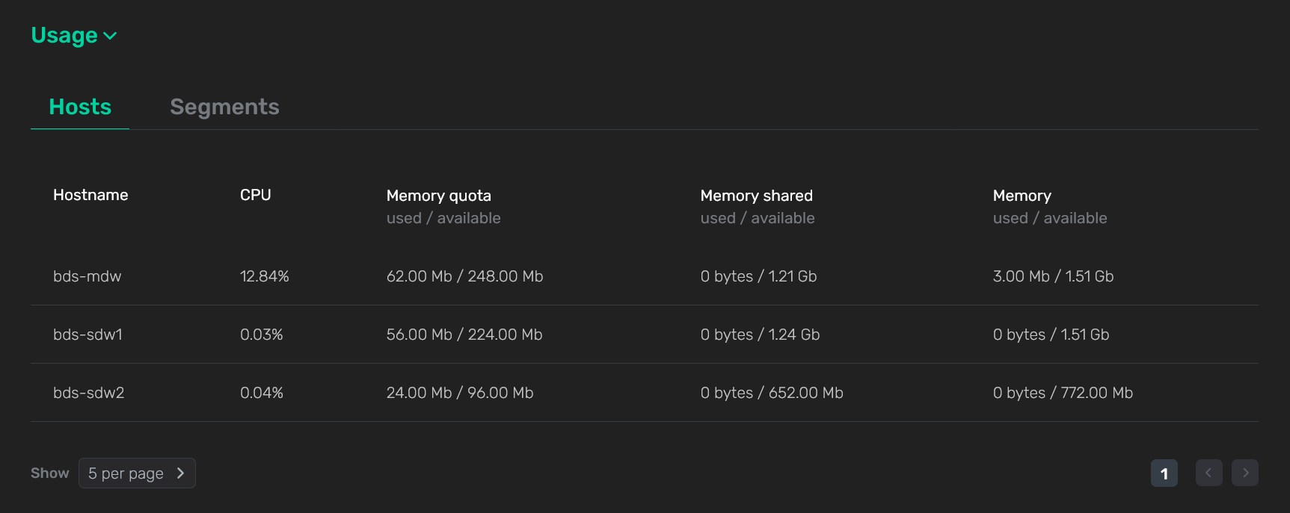Select the bds-sdw1 host row
The width and height of the screenshot is (1290, 513).
(299, 335)
